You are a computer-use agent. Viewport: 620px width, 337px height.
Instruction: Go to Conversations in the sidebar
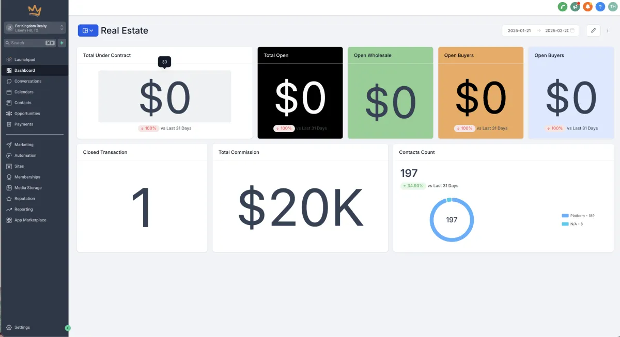point(28,81)
